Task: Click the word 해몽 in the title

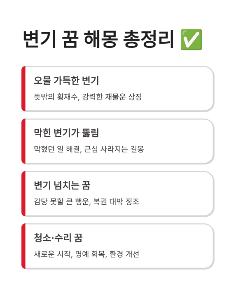Action: pyautogui.click(x=101, y=39)
